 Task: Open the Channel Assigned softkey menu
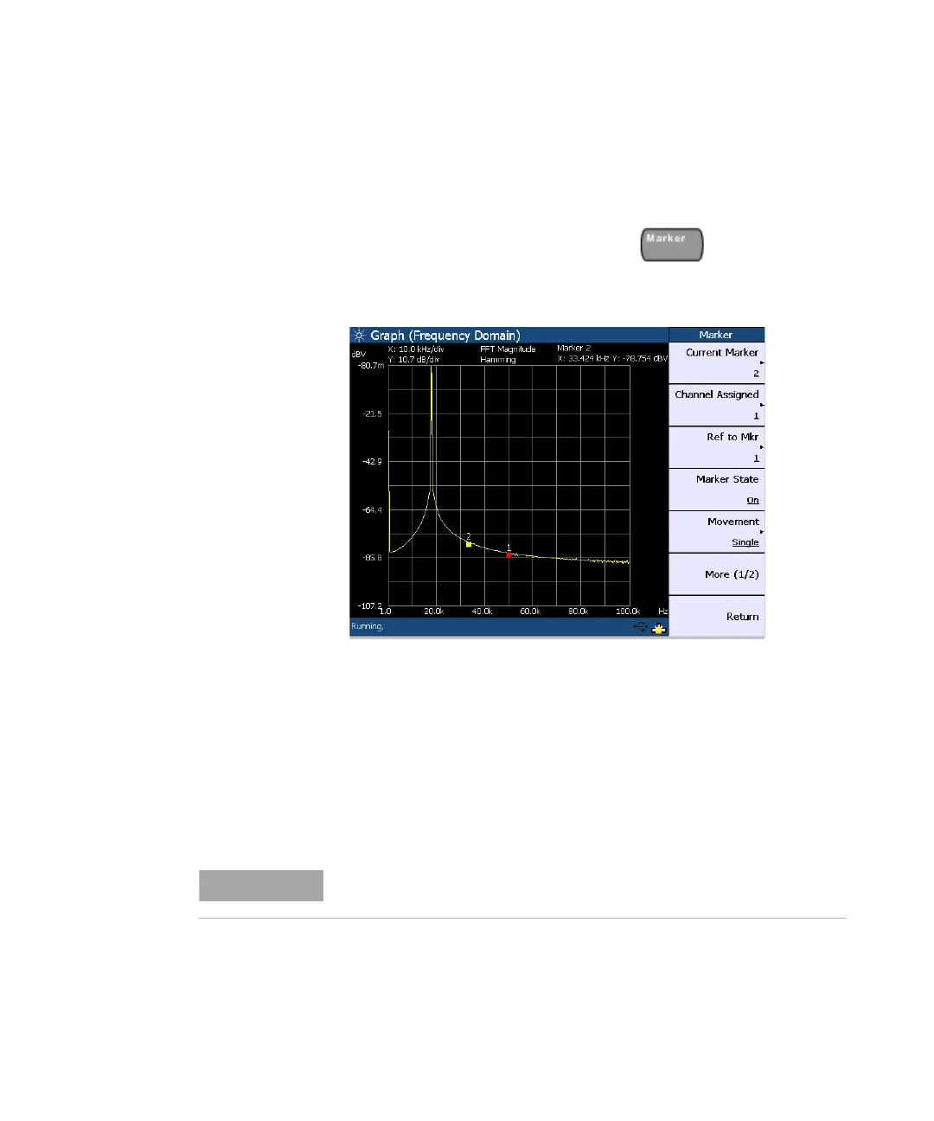coord(717,406)
